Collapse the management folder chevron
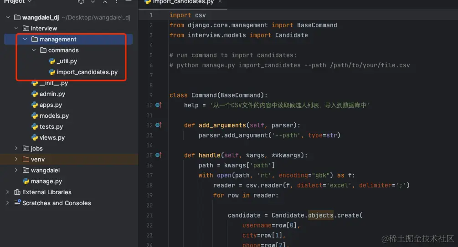The height and width of the screenshot is (247, 458). [25, 39]
